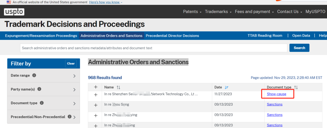Viewport: 327px width, 128px height.
Task: Open the Trademarks dropdown menu
Action: pos(218,12)
